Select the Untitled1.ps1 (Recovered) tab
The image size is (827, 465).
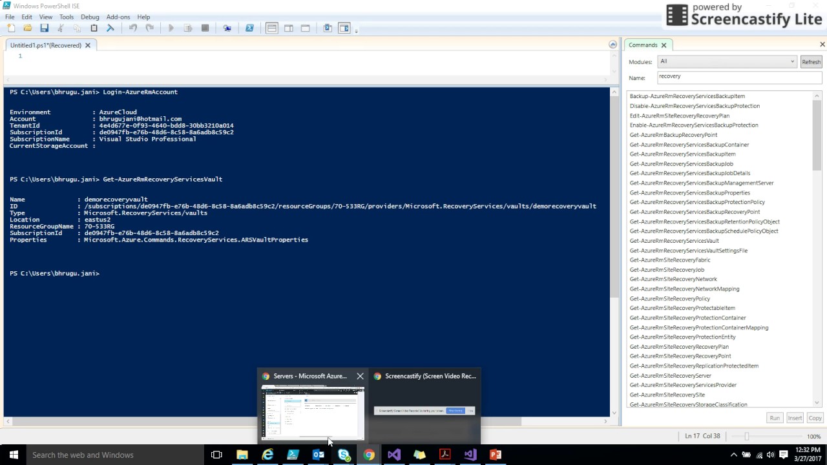click(45, 45)
